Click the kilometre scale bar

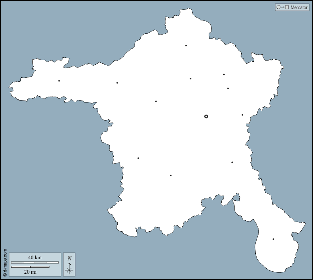click(x=35, y=262)
